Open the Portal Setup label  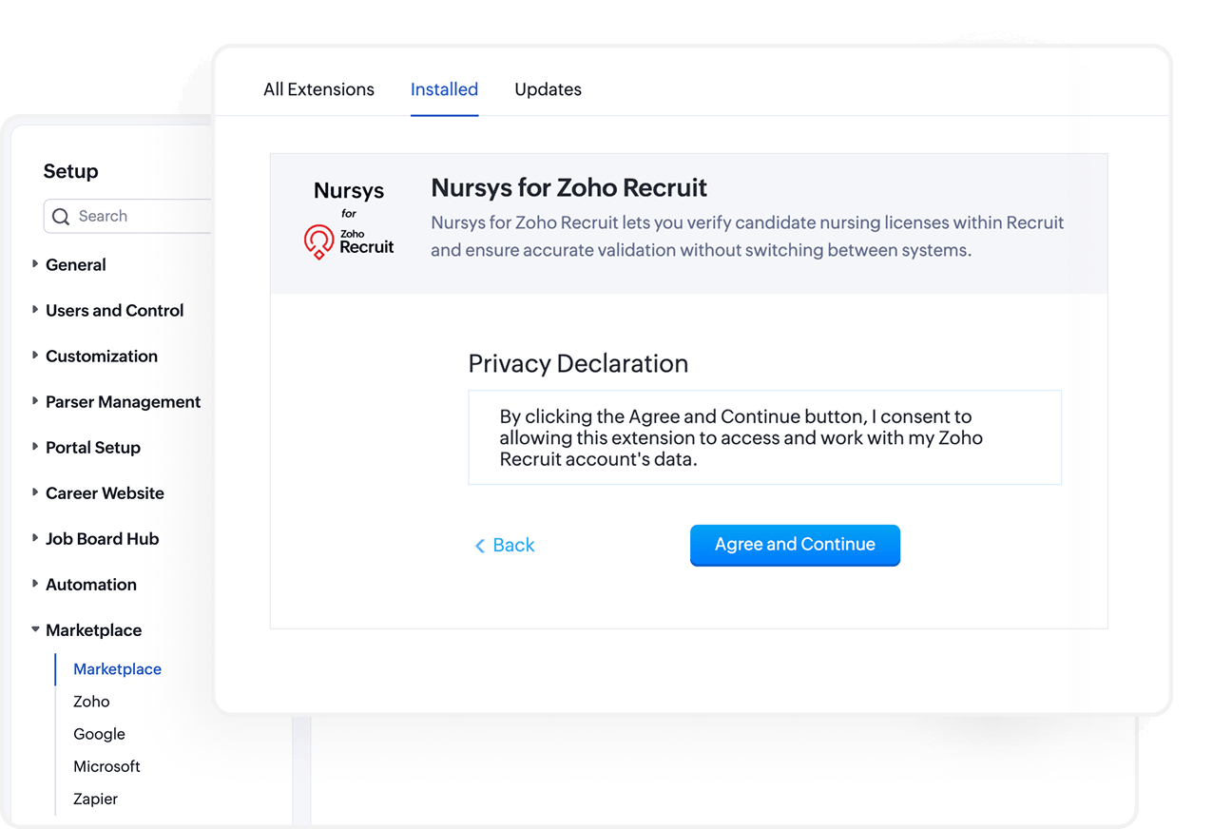pos(93,448)
